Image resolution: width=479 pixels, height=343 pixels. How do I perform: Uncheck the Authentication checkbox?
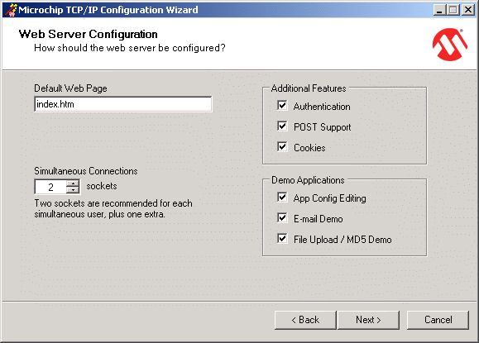pyautogui.click(x=282, y=106)
